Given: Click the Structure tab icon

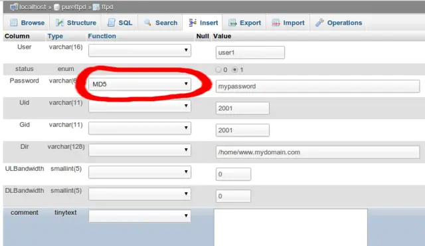Looking at the screenshot, I should [59, 23].
